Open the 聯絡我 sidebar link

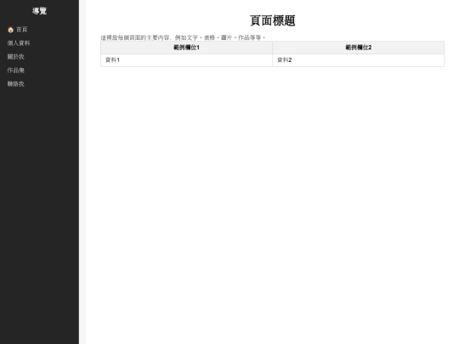(16, 84)
